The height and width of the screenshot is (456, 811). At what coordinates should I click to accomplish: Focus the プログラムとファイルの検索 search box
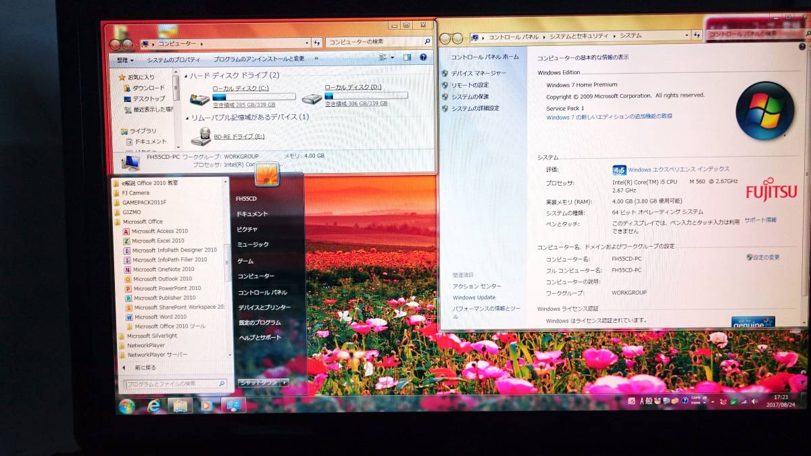point(174,383)
